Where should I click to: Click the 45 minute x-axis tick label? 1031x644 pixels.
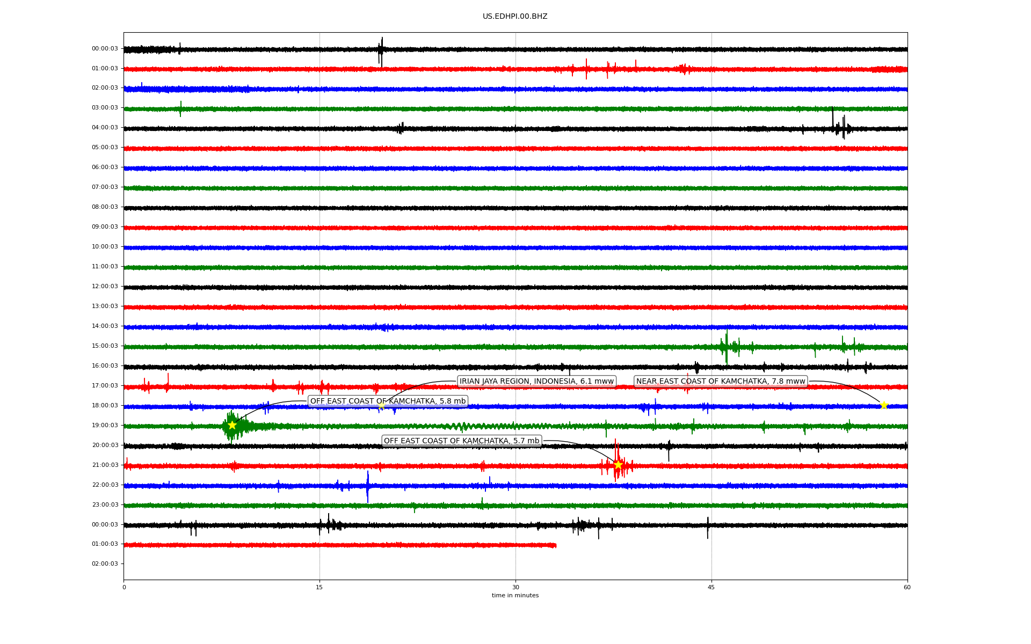711,588
